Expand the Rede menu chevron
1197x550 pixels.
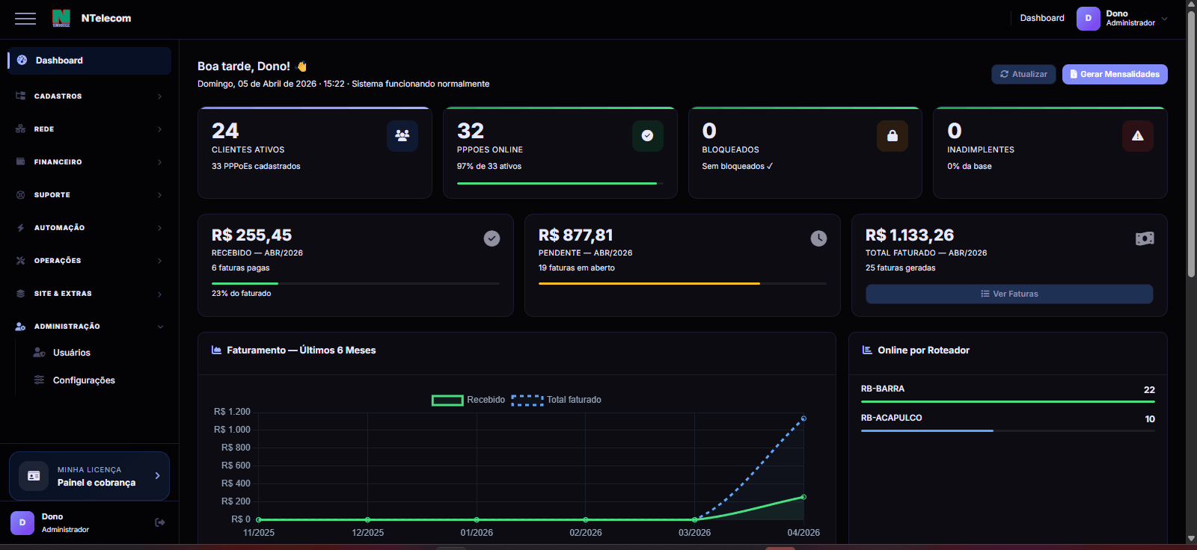coord(159,129)
